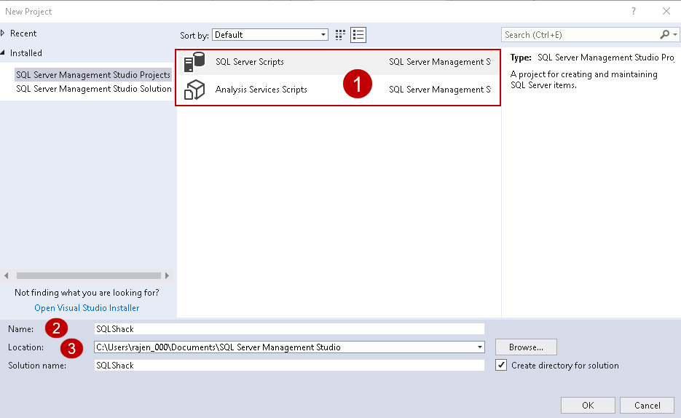The width and height of the screenshot is (681, 418).
Task: Click the left scroll arrow in tree pane
Action: [x=6, y=275]
